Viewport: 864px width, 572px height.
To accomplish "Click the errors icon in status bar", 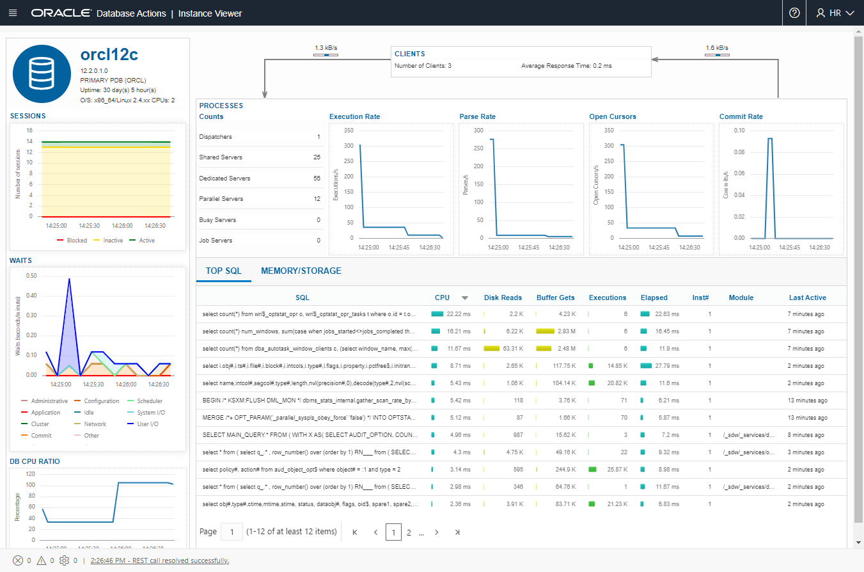I will (18, 560).
